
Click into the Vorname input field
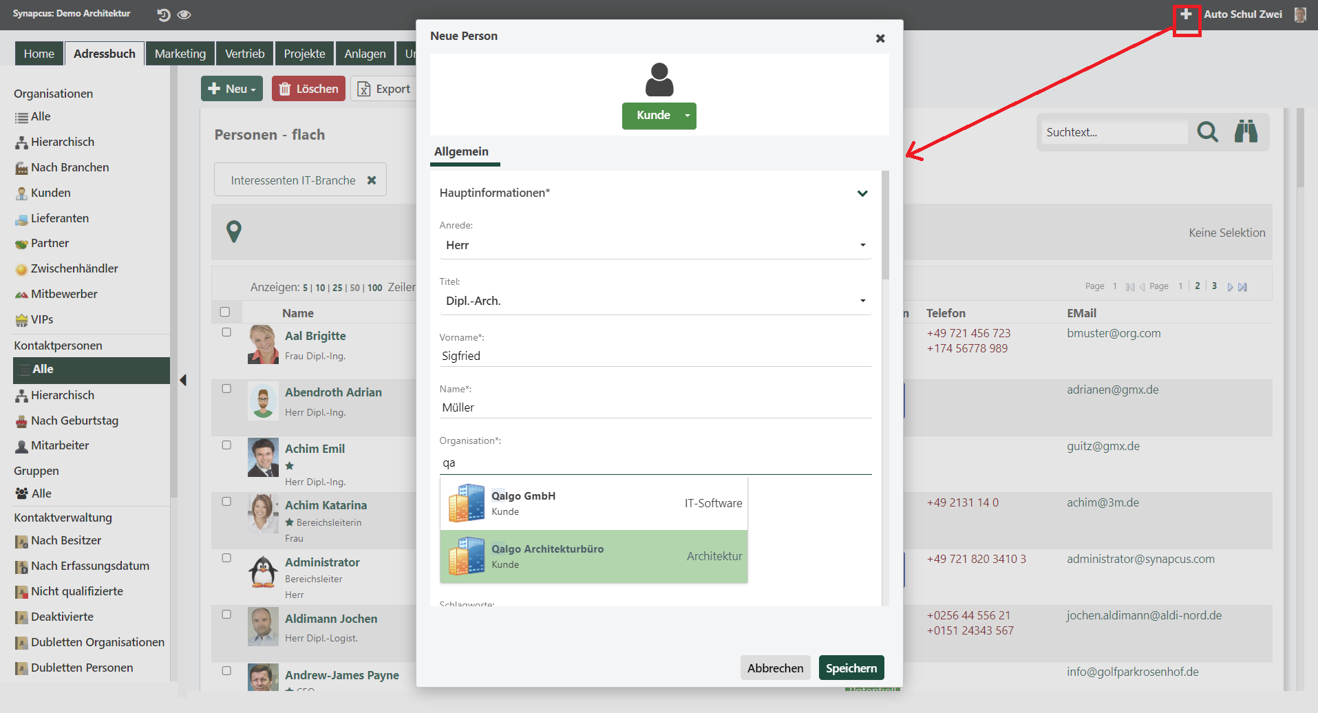click(655, 356)
